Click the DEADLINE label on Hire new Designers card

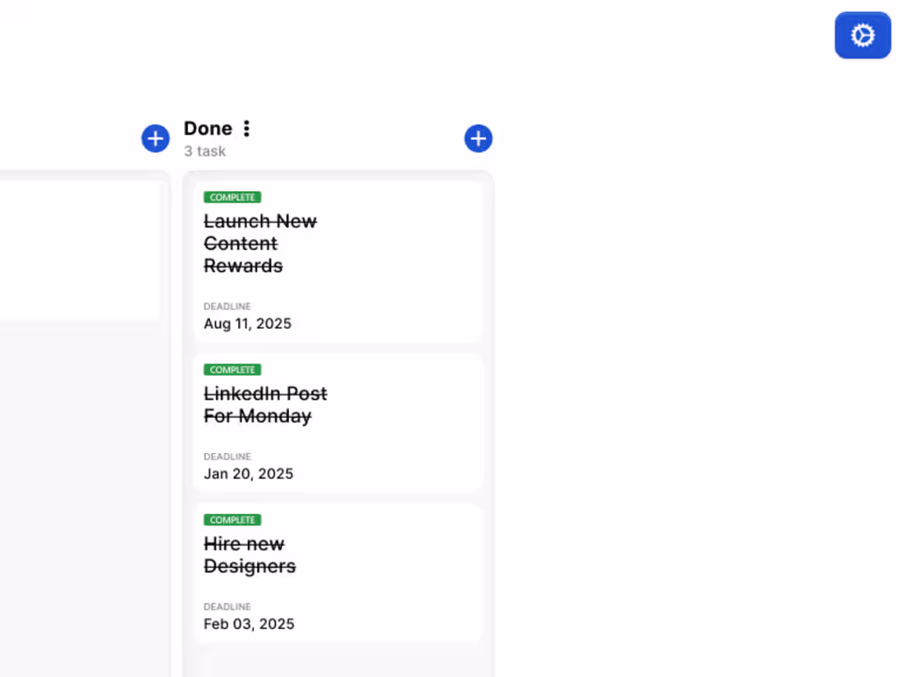click(227, 606)
